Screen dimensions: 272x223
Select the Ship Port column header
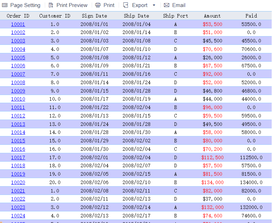tap(175, 16)
